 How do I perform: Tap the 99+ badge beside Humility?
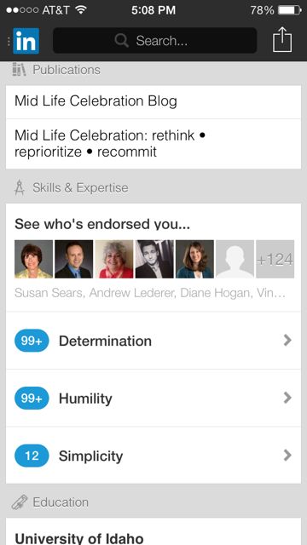tap(32, 398)
